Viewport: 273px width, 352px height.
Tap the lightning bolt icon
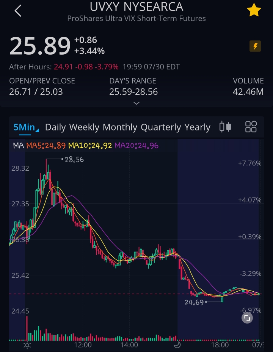(x=255, y=46)
